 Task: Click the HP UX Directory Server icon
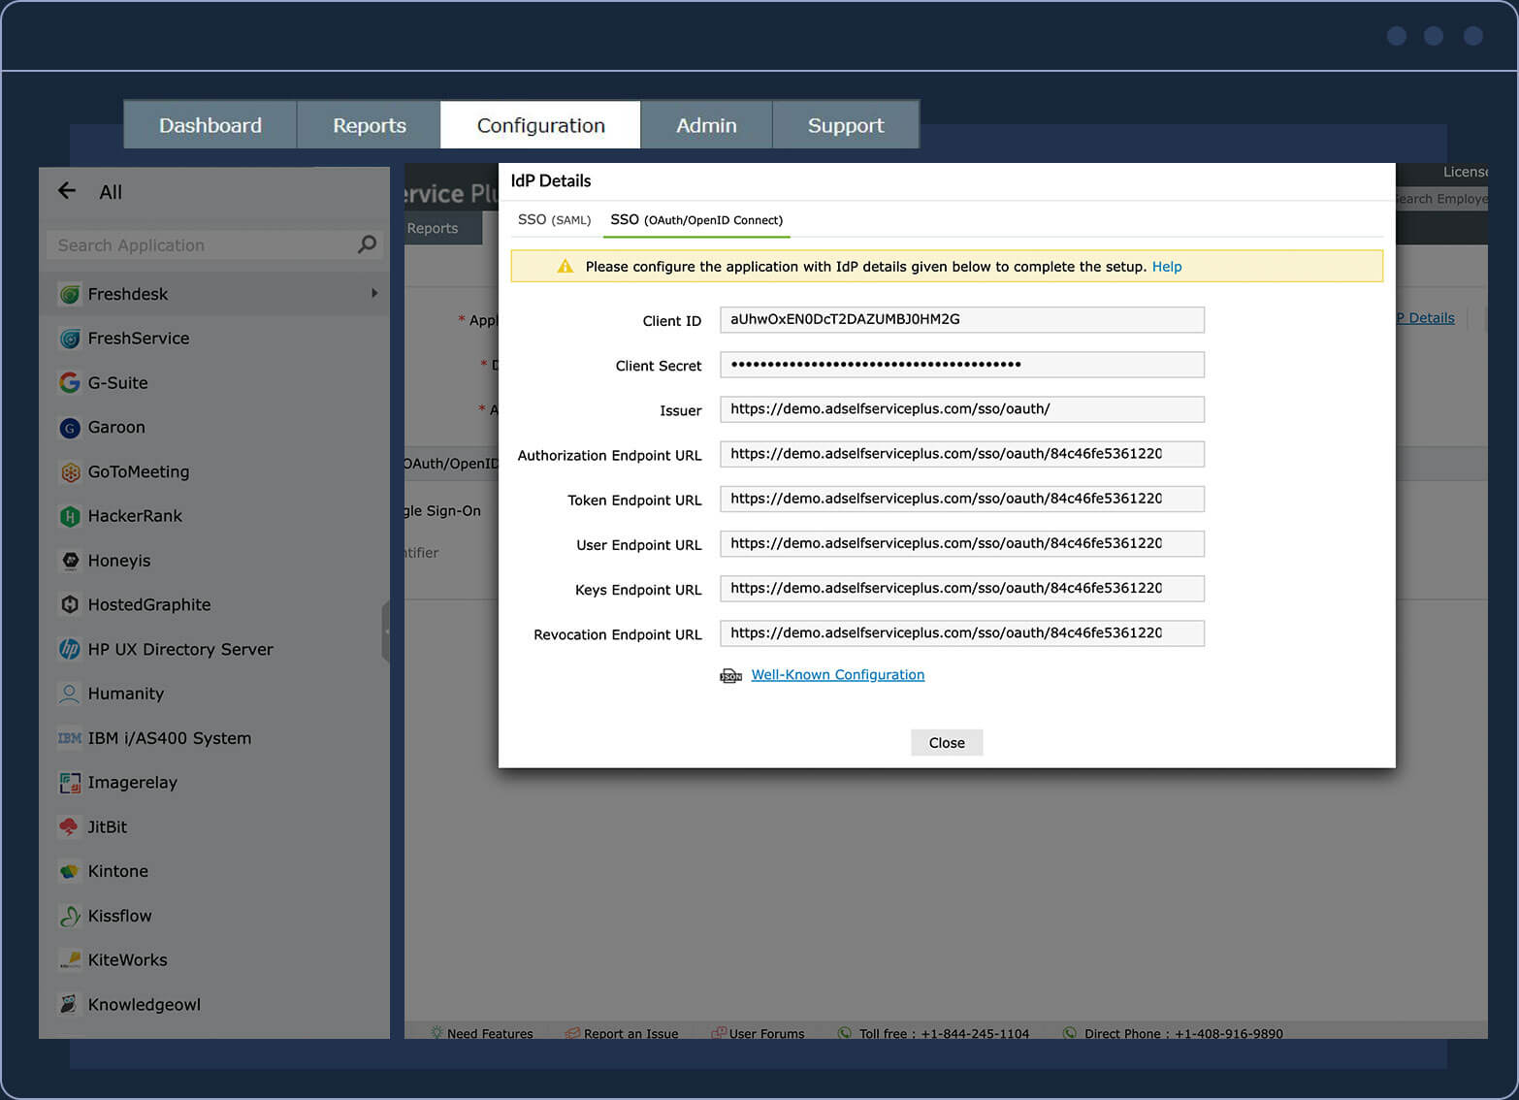coord(69,649)
